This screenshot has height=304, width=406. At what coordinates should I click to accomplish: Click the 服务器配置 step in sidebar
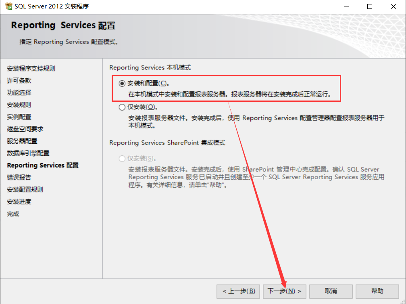pyautogui.click(x=22, y=141)
